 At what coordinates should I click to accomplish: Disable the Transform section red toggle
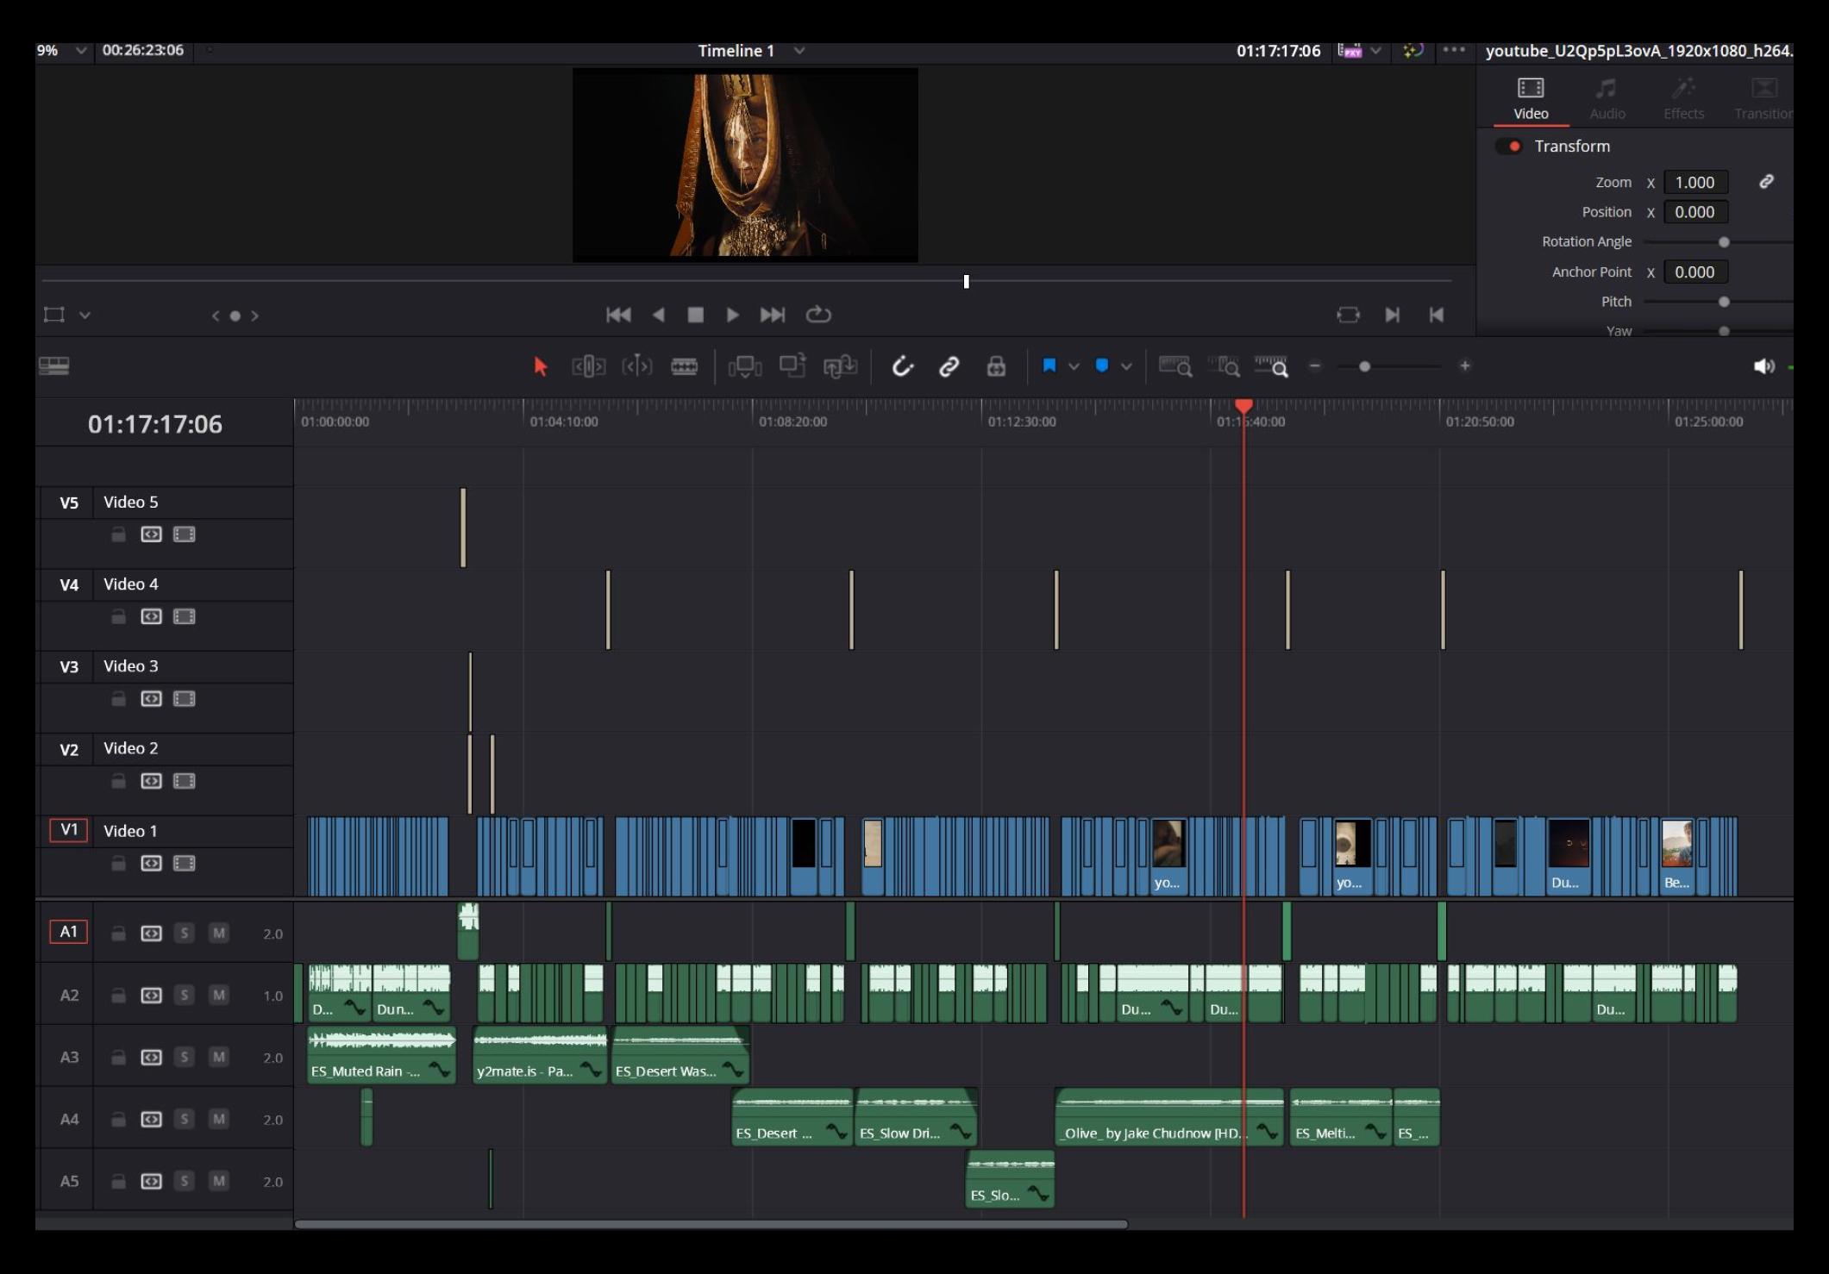(1509, 147)
